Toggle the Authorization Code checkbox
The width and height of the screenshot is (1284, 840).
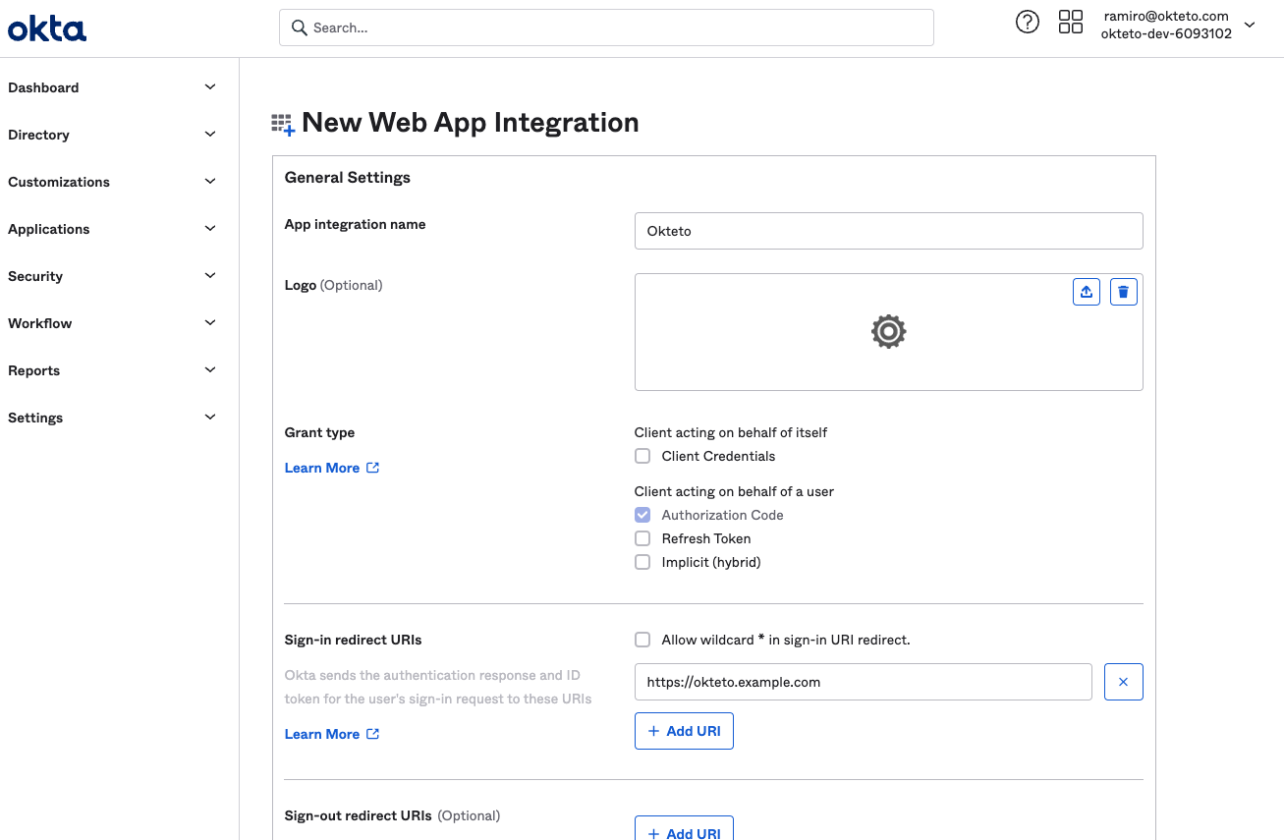coord(642,515)
